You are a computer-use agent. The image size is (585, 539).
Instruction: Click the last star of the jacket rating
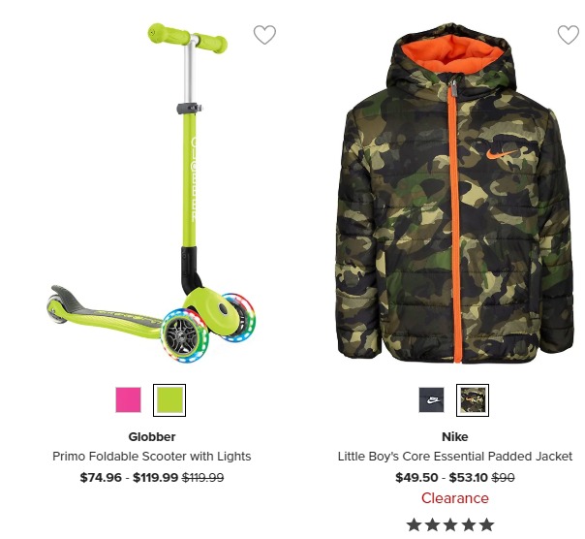click(x=487, y=524)
